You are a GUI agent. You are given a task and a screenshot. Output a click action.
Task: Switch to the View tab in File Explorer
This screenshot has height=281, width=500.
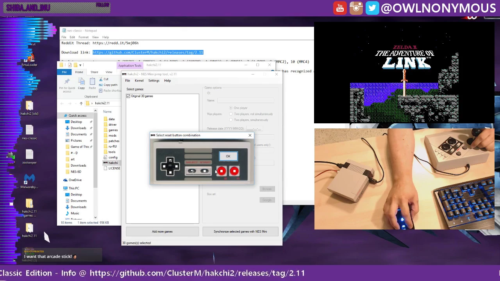(x=109, y=72)
